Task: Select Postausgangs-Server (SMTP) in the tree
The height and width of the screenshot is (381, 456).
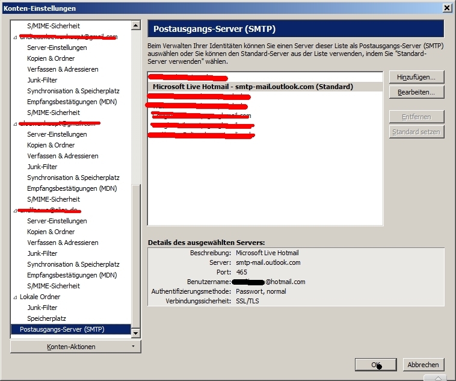Action: [x=70, y=329]
